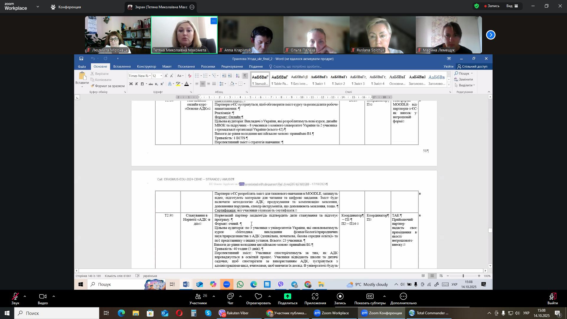Click the Word zoom slider handle
567x319 pixels.
pos(463,276)
